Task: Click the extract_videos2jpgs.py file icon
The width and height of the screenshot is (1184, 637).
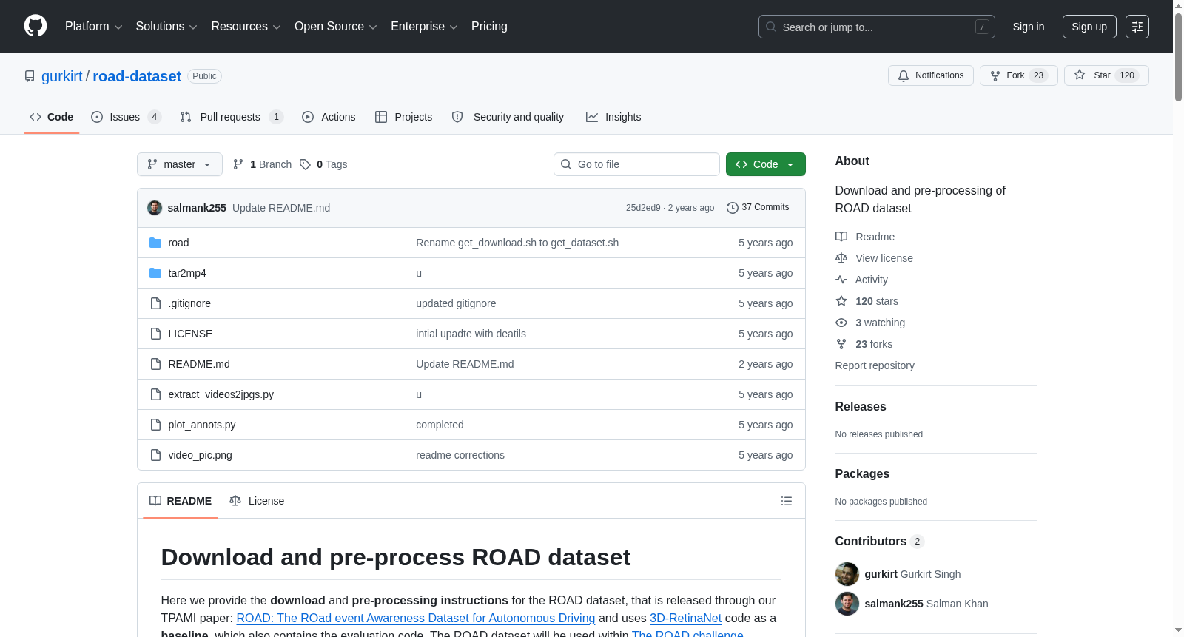Action: coord(155,394)
